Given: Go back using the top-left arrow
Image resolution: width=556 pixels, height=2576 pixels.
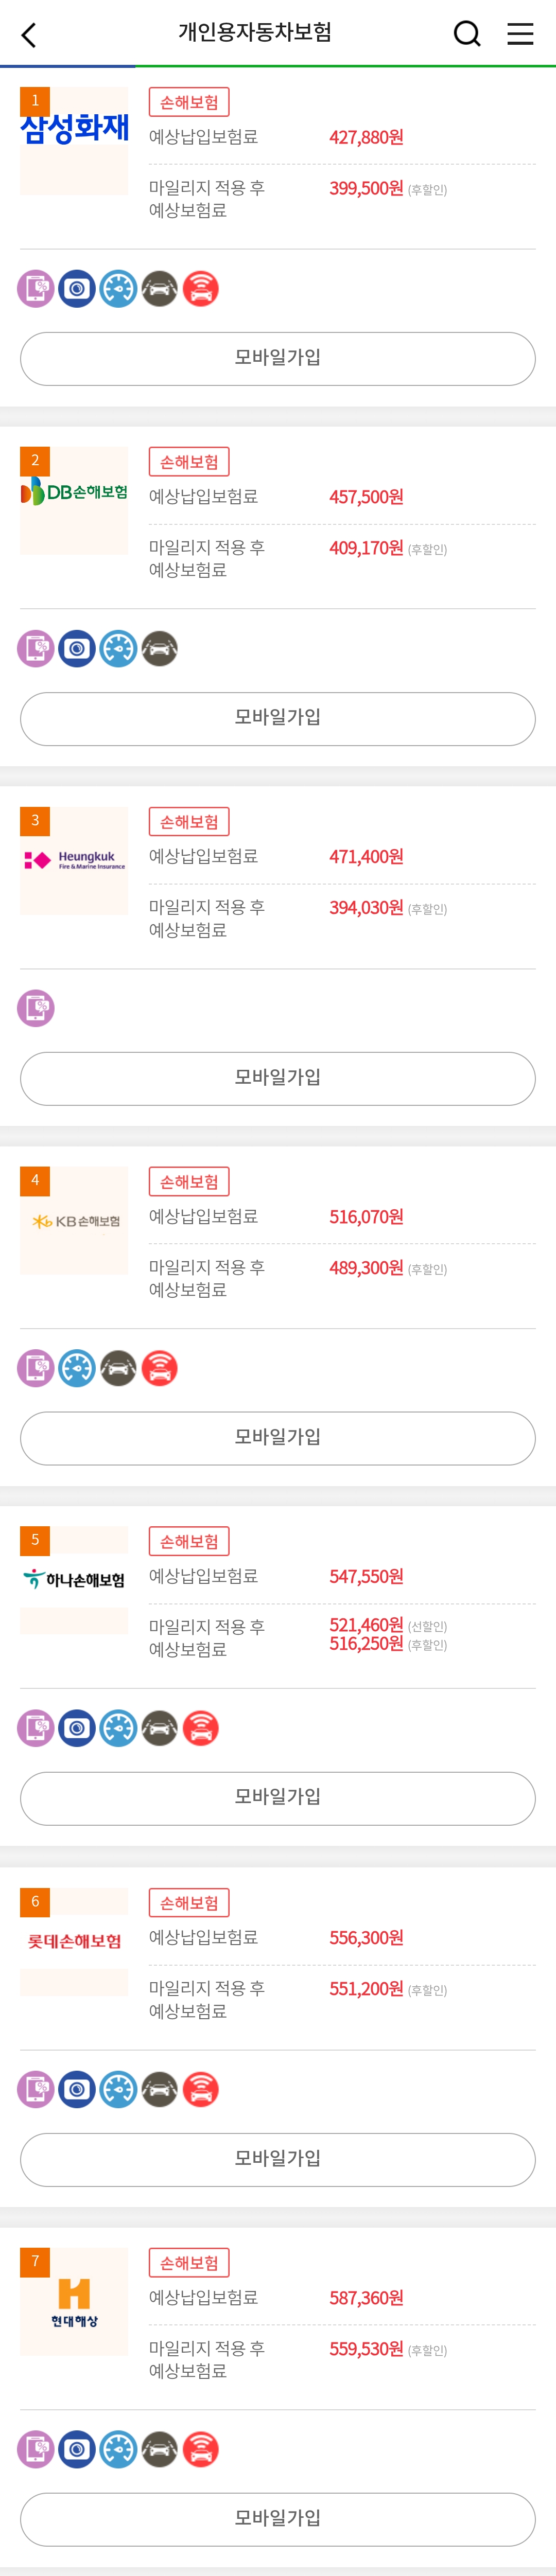Looking at the screenshot, I should (x=29, y=35).
